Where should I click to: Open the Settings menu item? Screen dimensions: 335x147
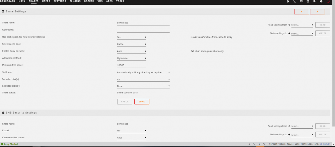tap(60, 1)
